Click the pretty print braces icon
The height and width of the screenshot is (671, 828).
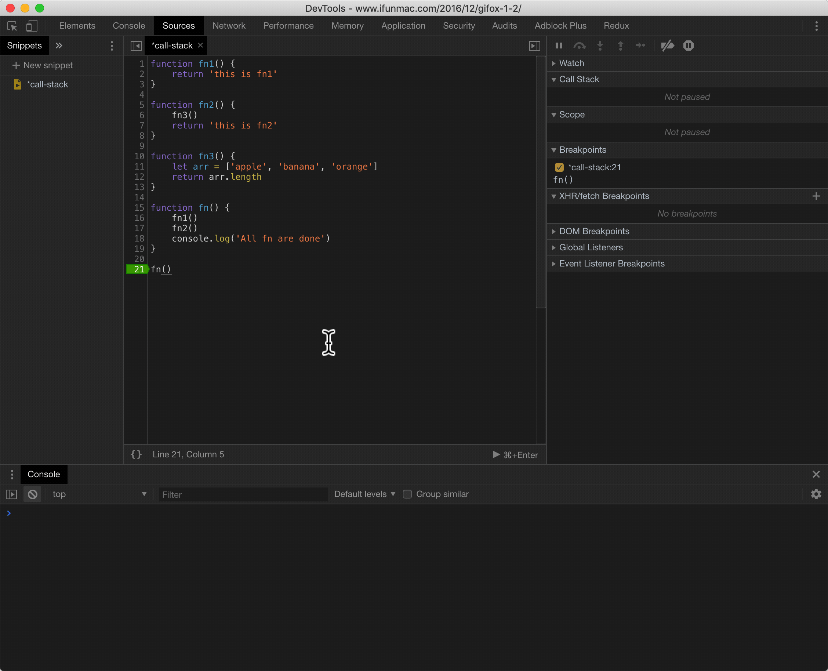coord(136,454)
